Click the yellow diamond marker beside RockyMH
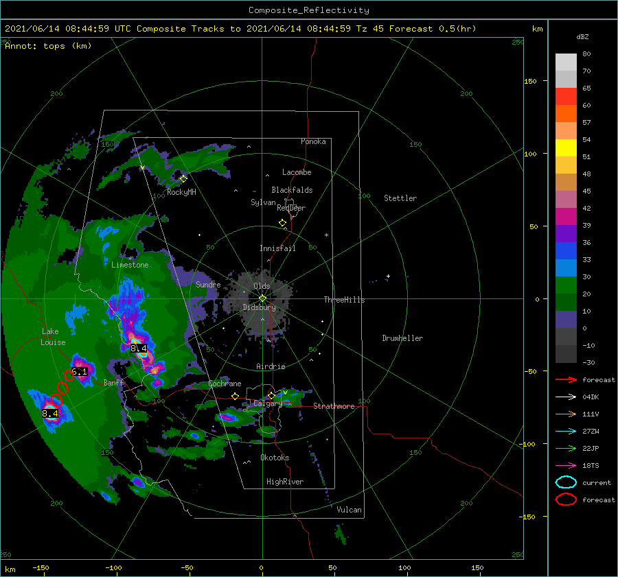This screenshot has width=618, height=577. (x=183, y=179)
